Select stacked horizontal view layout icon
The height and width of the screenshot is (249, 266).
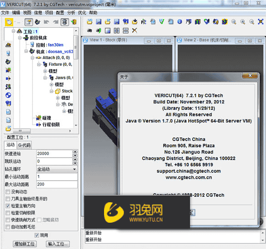point(126,31)
